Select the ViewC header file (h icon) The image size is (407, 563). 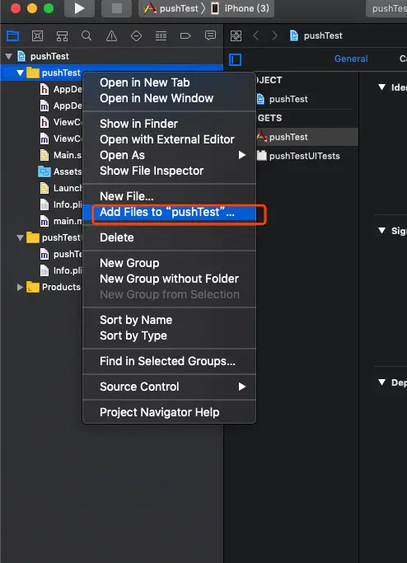(x=61, y=122)
